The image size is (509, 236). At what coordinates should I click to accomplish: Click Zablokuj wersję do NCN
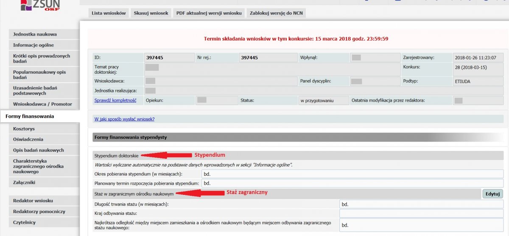[x=276, y=13]
